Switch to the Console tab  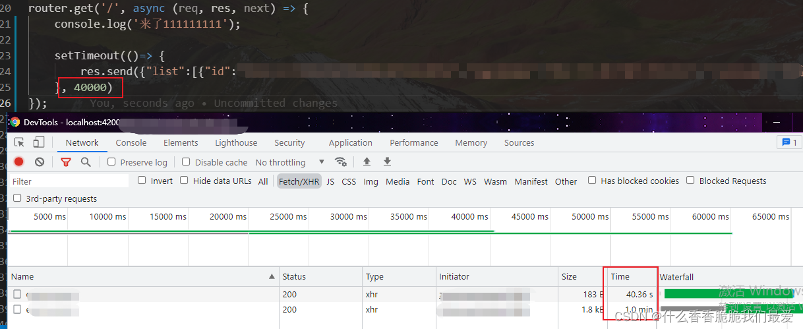[131, 142]
